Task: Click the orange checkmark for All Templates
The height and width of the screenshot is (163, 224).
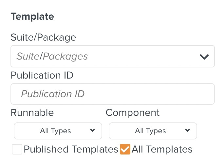Action: pos(125,150)
